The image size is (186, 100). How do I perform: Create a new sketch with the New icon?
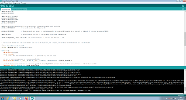click(x=7, y=6)
